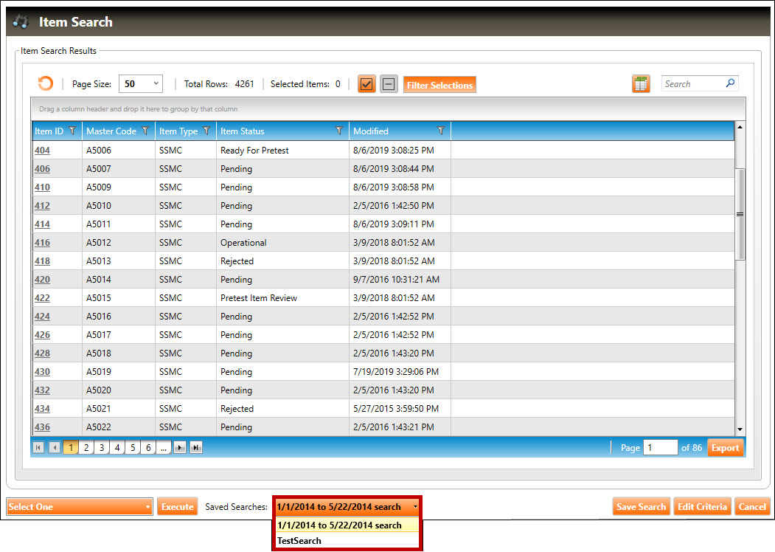Select the 1/1/2014 to 5/22/2014 search option
This screenshot has height=552, width=775.
coord(339,525)
